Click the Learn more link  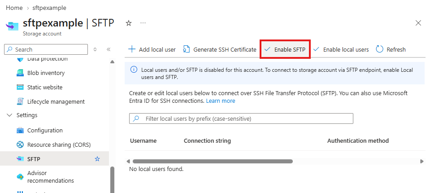click(221, 101)
